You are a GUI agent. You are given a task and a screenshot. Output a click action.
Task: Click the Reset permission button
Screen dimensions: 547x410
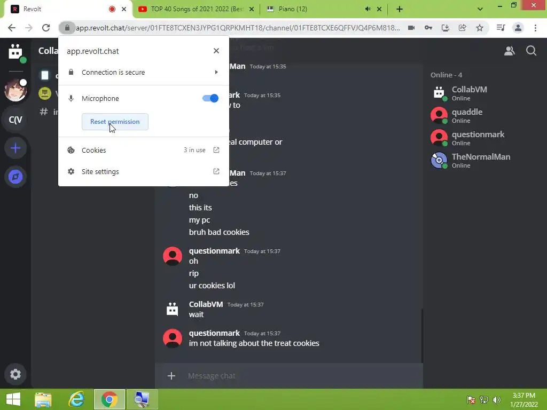pyautogui.click(x=115, y=122)
